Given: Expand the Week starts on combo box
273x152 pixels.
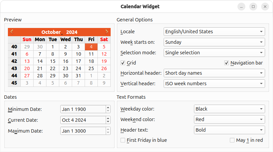Looking at the screenshot, I should (x=214, y=42).
